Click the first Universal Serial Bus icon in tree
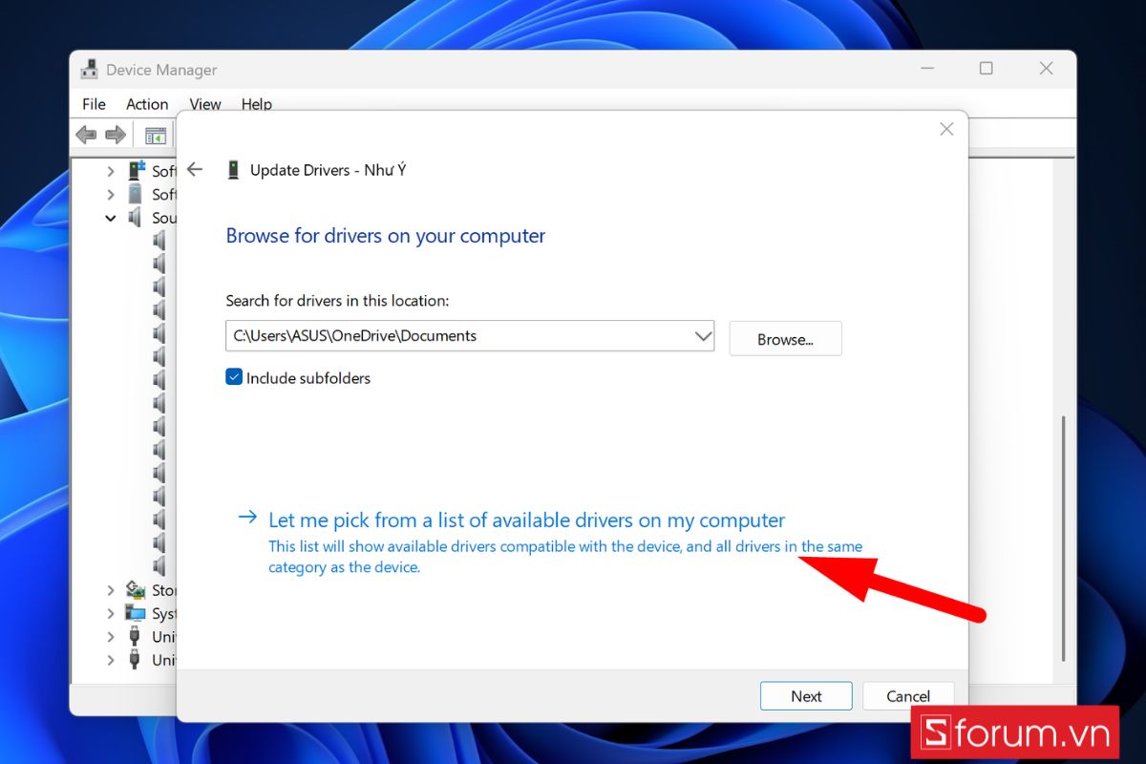This screenshot has width=1146, height=764. point(137,636)
